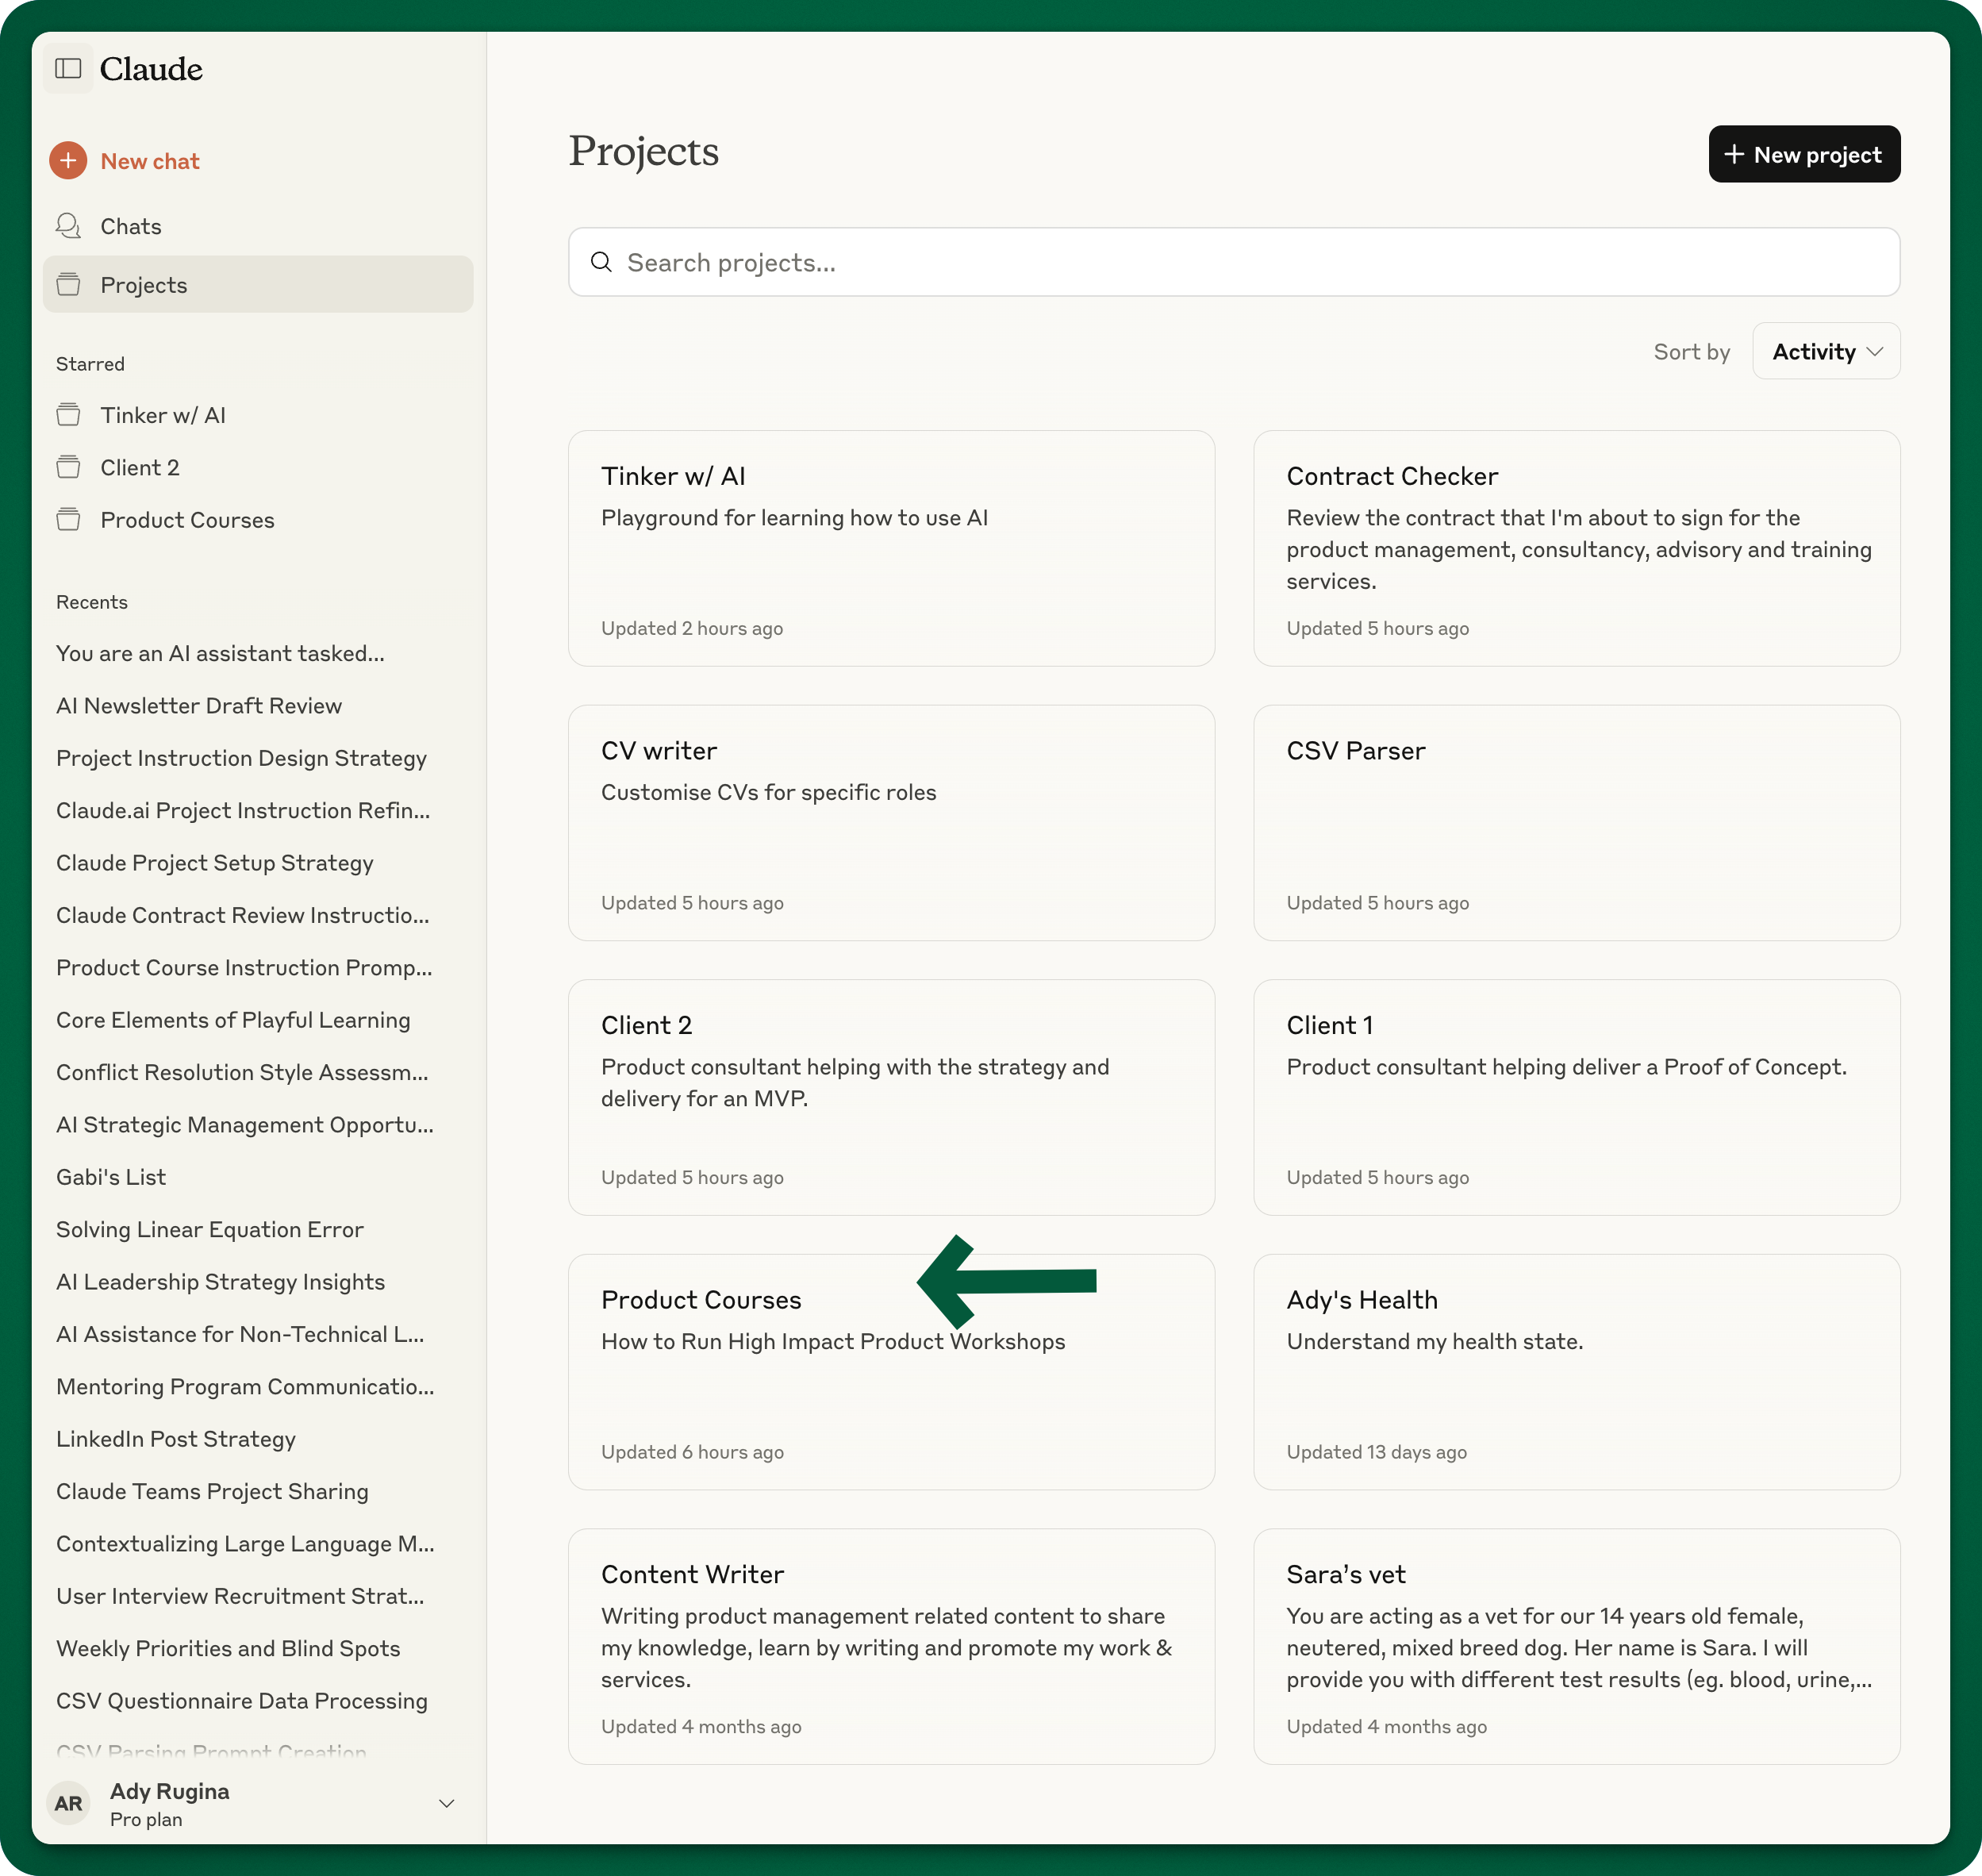
Task: Open the CV writer project card
Action: [890, 822]
